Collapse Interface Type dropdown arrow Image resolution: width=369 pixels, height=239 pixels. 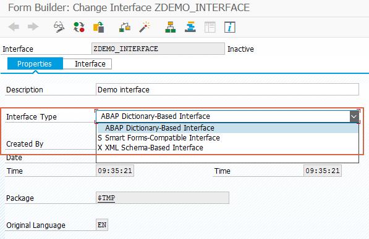354,116
